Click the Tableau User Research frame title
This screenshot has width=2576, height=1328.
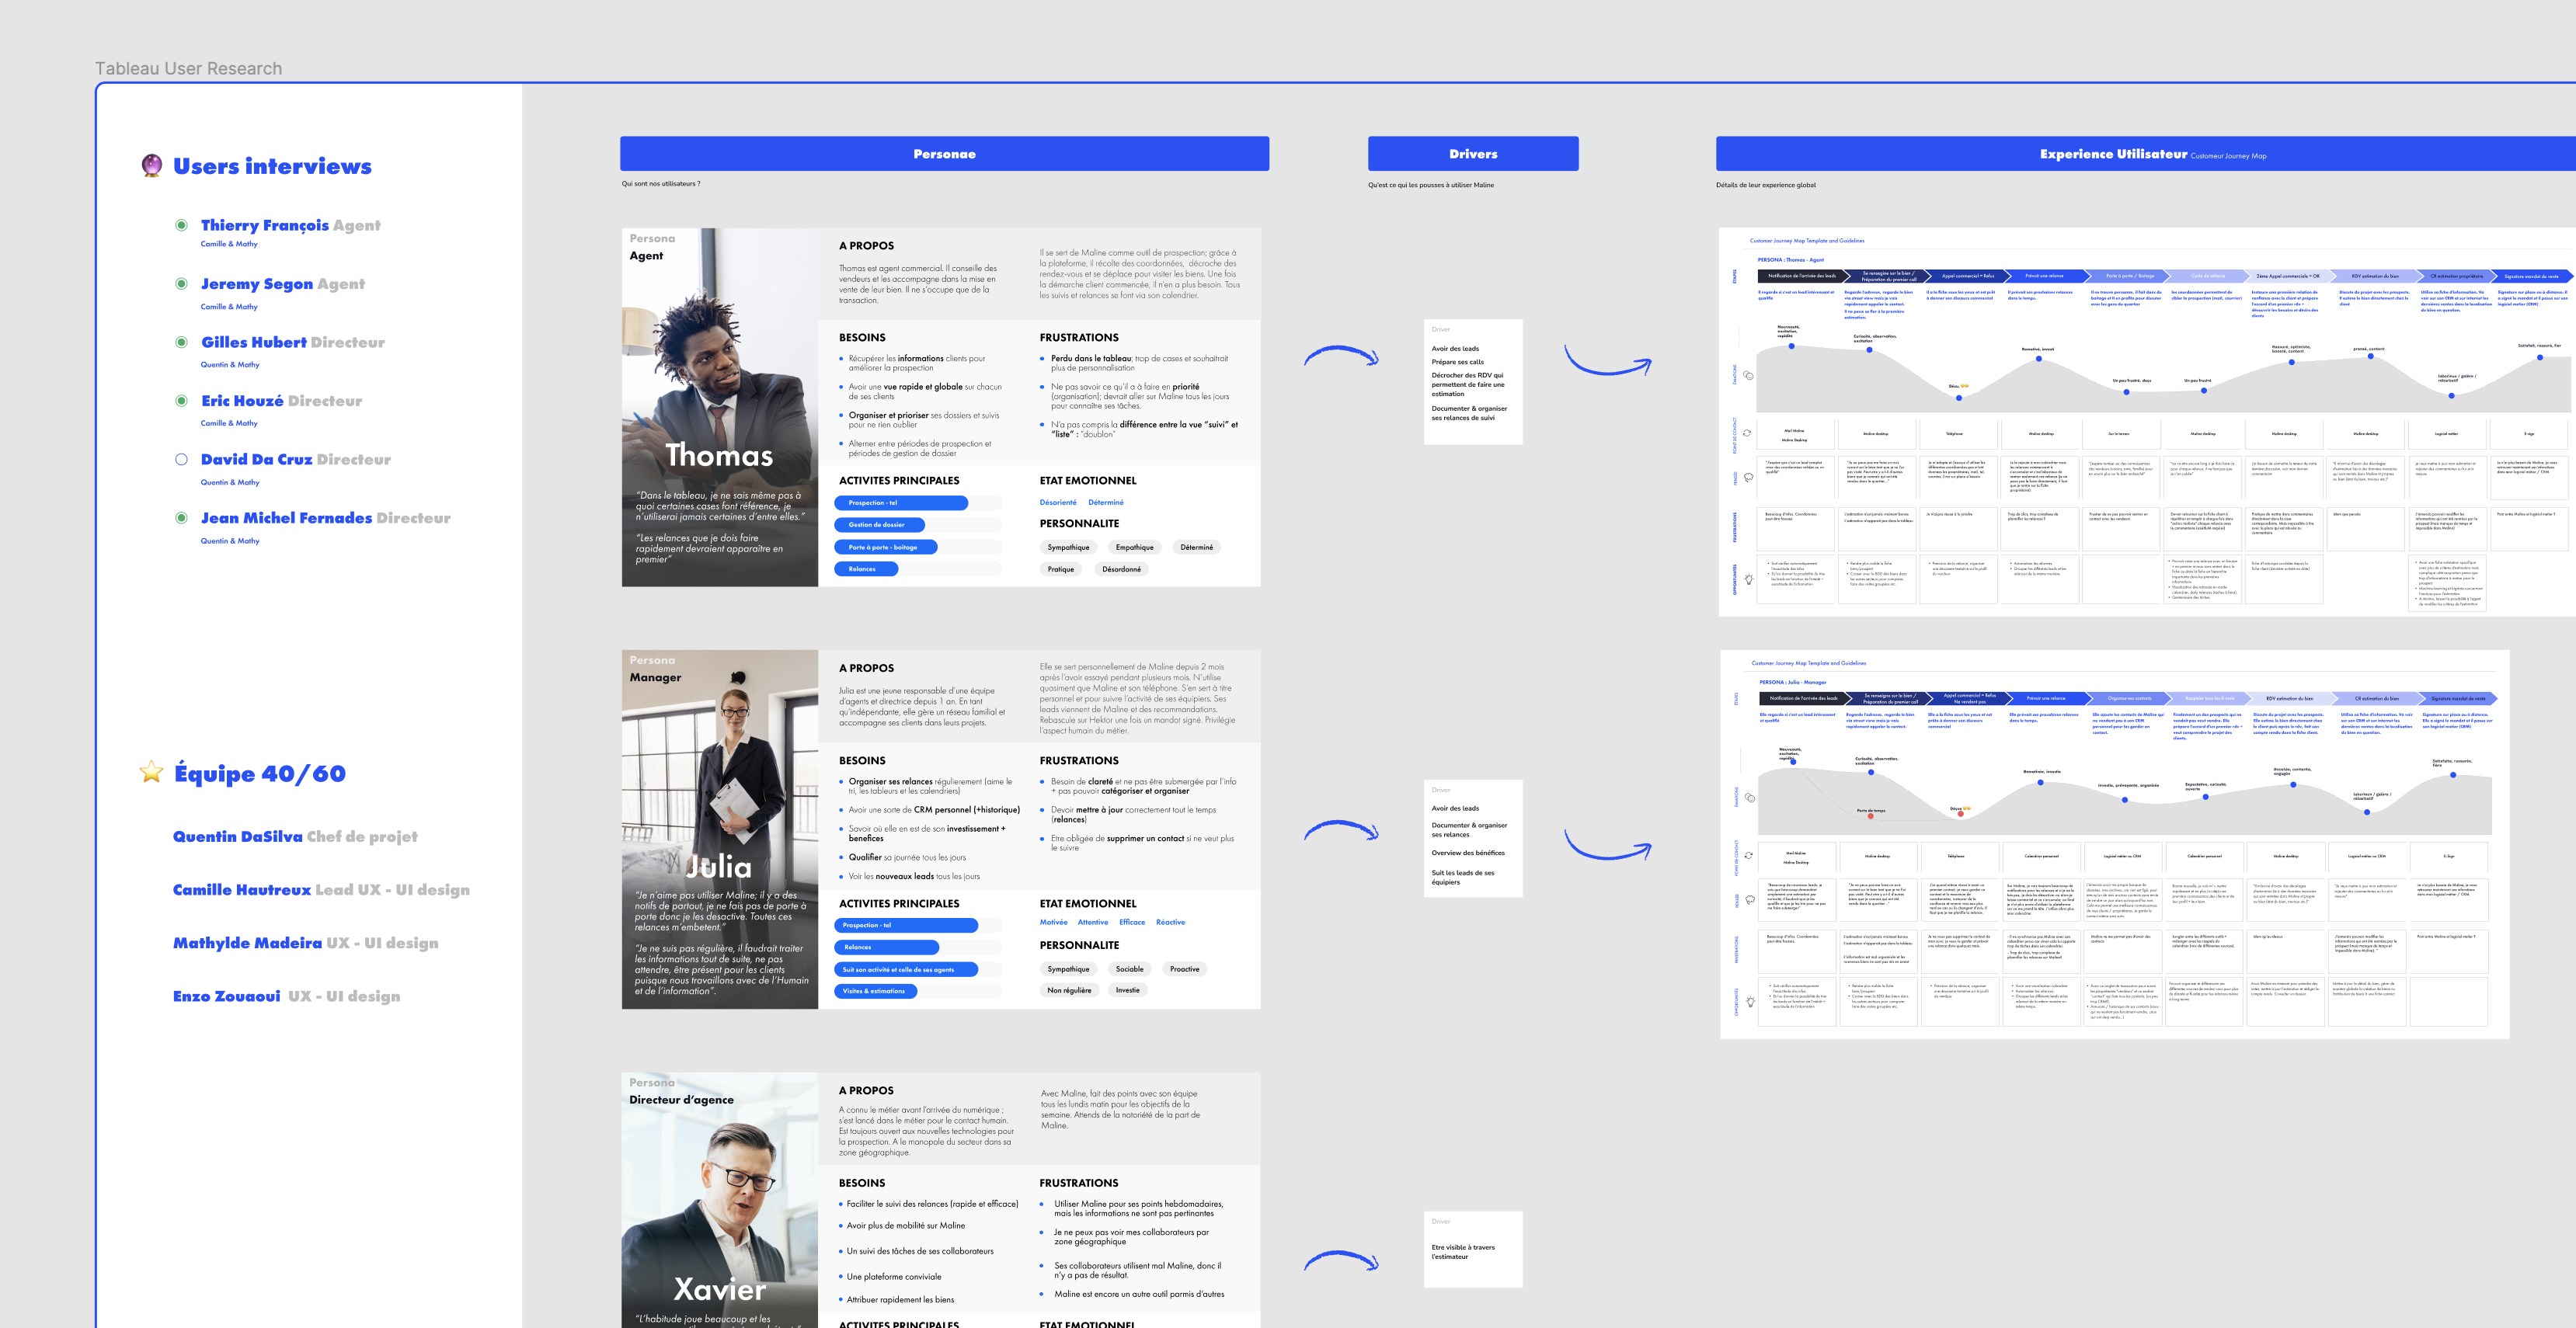[x=188, y=68]
